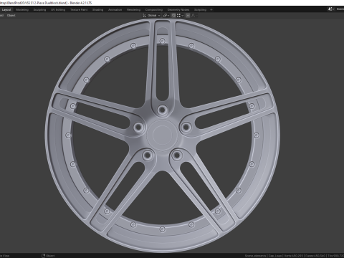
Task: Go to the Geometry Nodes workspace
Action: pyautogui.click(x=178, y=10)
